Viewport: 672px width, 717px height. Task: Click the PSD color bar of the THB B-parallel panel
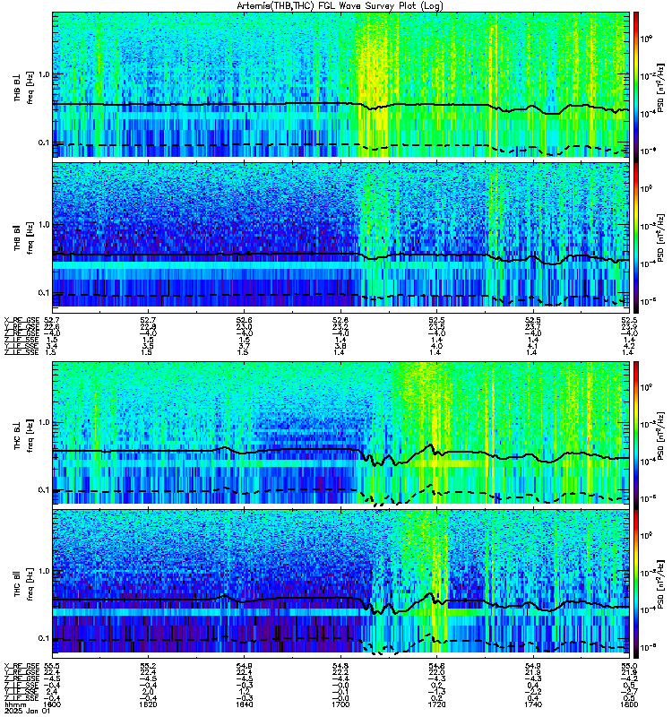click(635, 238)
